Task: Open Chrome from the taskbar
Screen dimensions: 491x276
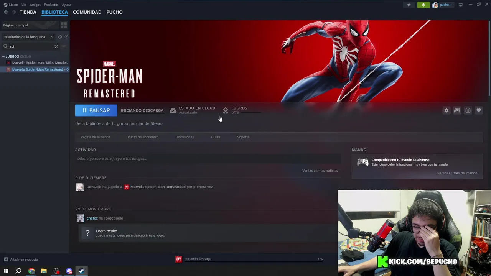Action: [x=31, y=271]
